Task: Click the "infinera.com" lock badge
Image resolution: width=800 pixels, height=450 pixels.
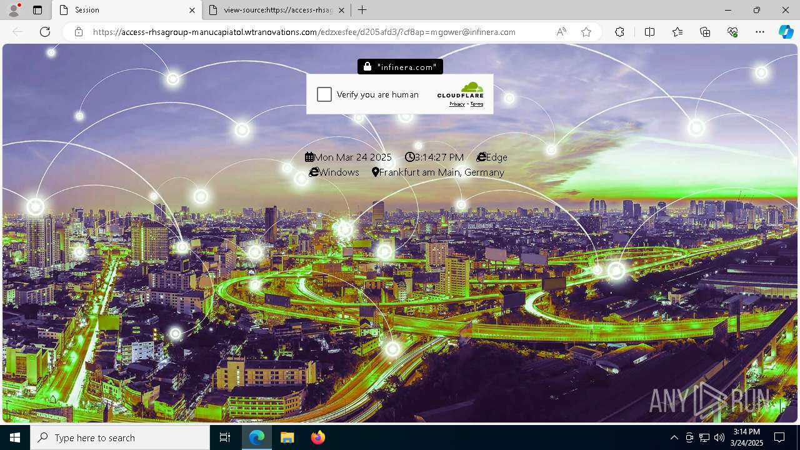Action: pos(401,67)
